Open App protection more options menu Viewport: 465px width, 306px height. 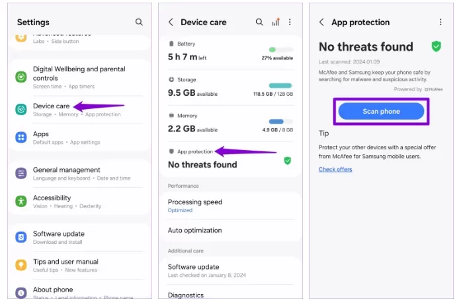441,22
